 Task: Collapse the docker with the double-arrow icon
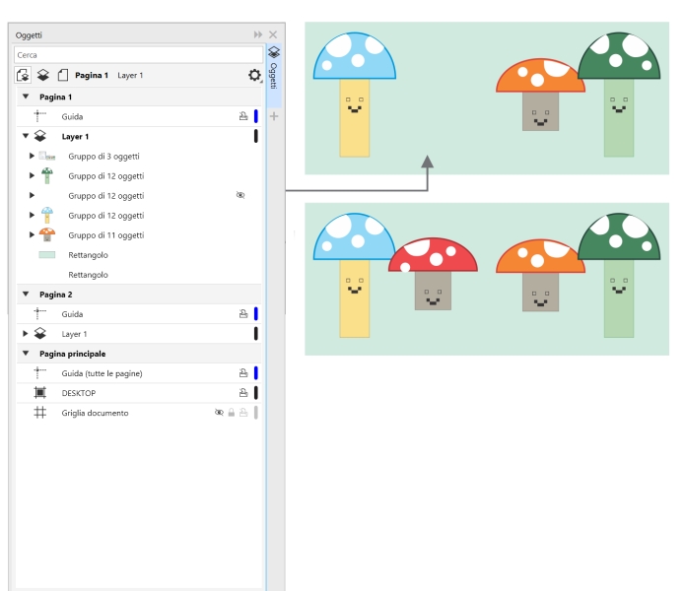[x=258, y=34]
